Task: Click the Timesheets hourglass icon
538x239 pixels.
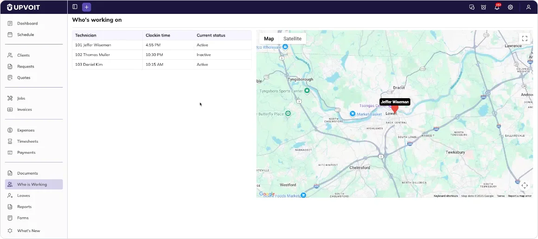Action: tap(10, 141)
